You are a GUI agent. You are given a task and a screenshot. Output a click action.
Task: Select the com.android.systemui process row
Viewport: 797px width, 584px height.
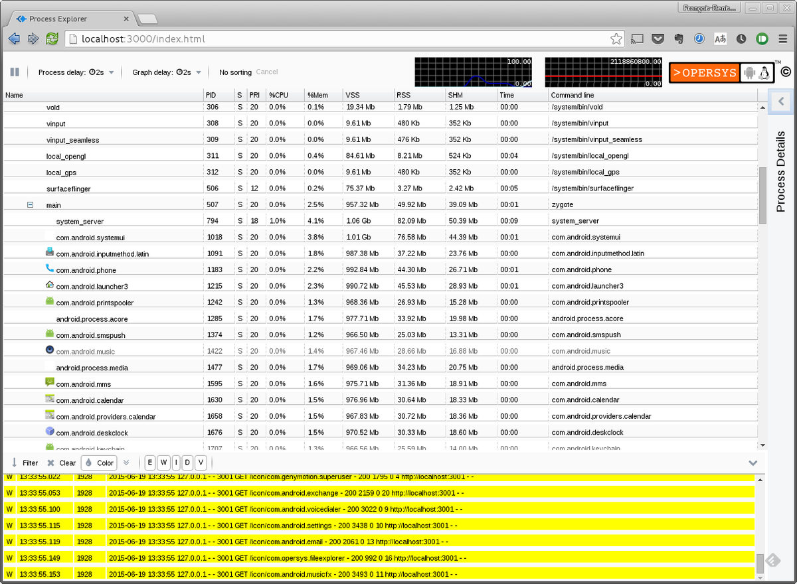[381, 237]
